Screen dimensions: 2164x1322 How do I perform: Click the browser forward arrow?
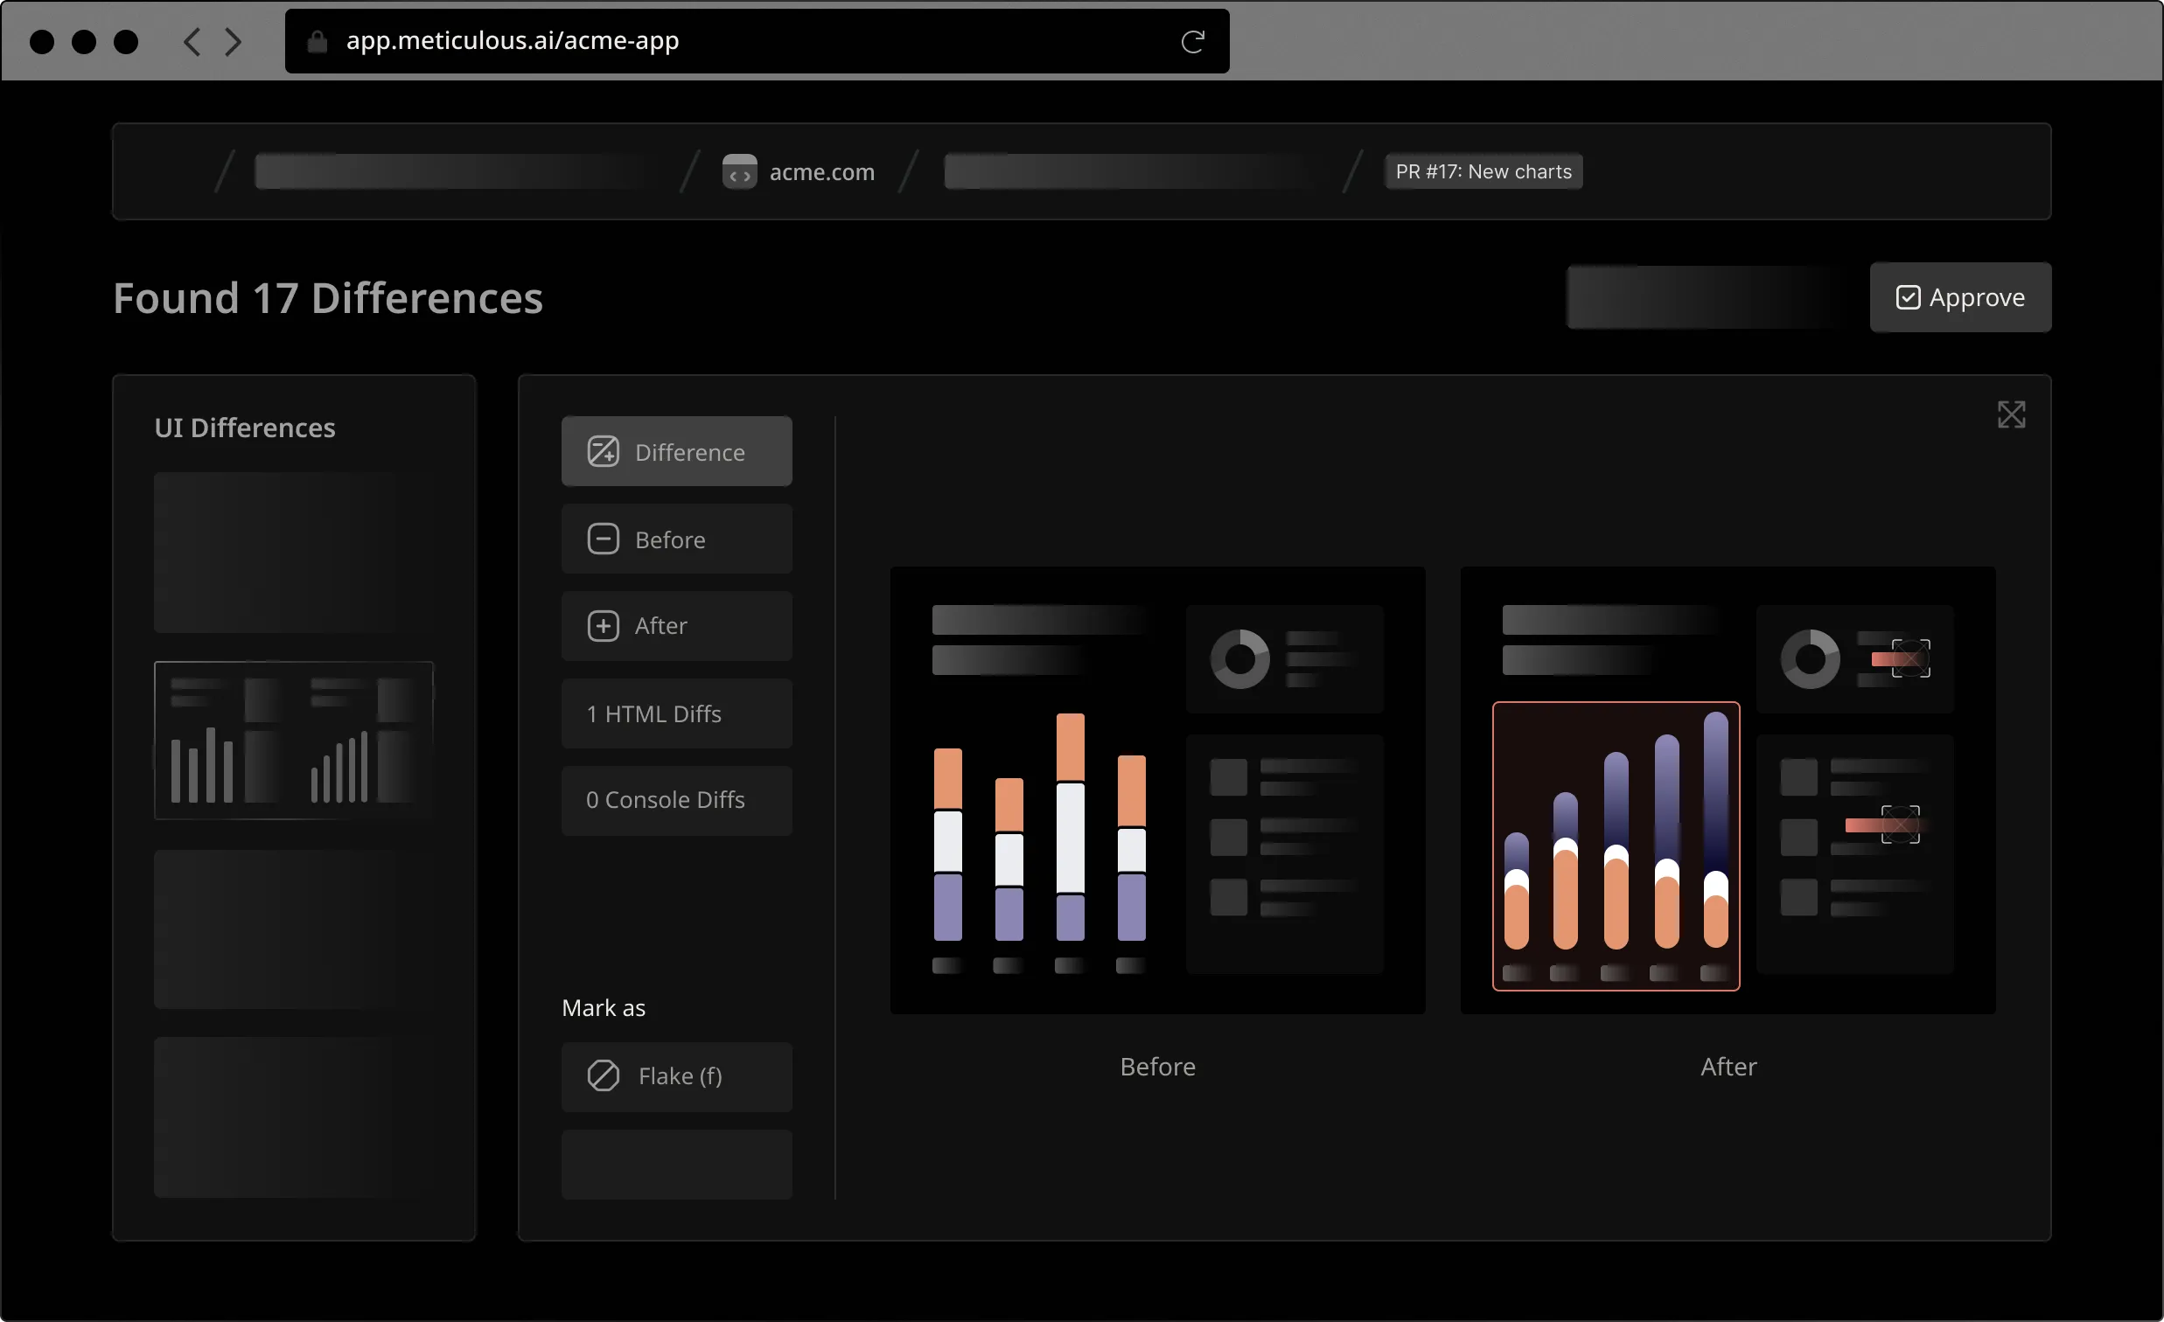tap(233, 41)
